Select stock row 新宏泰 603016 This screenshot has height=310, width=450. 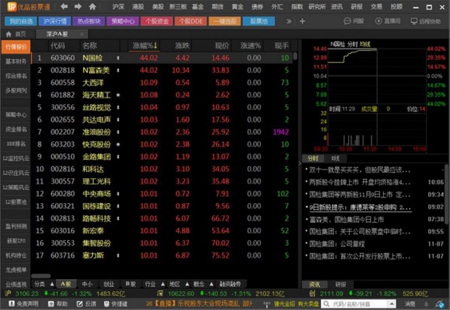[x=162, y=231]
